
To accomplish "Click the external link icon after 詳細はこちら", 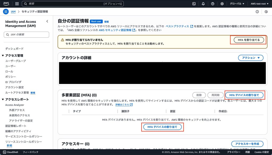I will [x=131, y=105].
